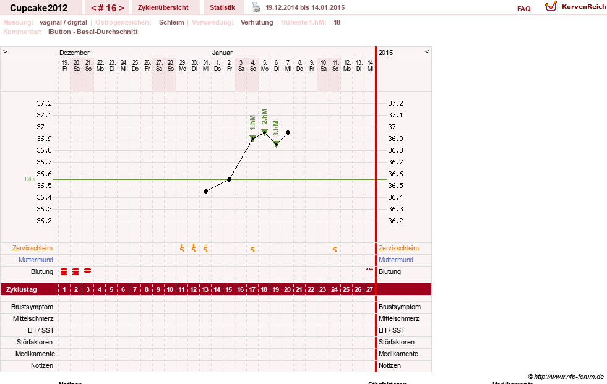Click the temperature point on cycle day 13
Viewport: 607px width, 384px height.
click(206, 192)
